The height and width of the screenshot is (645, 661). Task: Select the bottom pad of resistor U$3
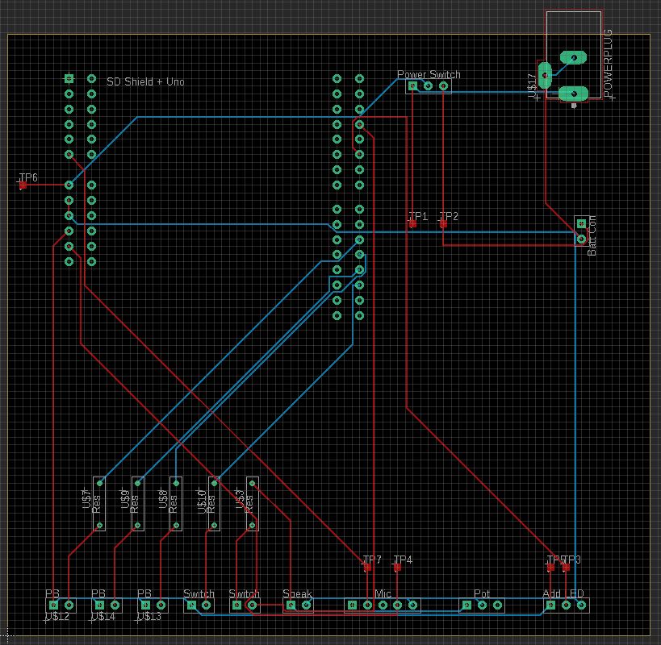click(252, 526)
